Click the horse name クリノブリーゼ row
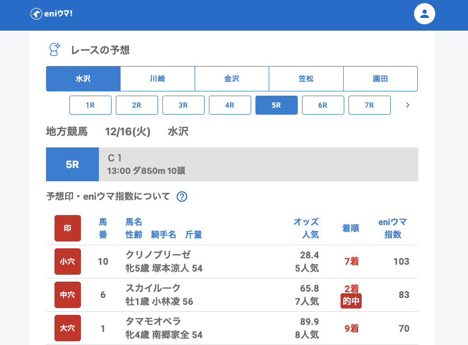 [158, 255]
